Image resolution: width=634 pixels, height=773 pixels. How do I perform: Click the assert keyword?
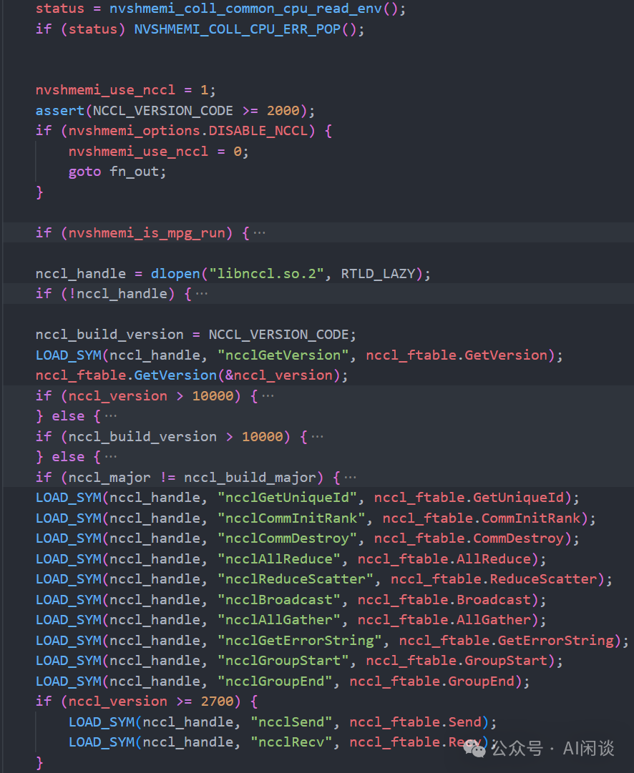pyautogui.click(x=59, y=110)
